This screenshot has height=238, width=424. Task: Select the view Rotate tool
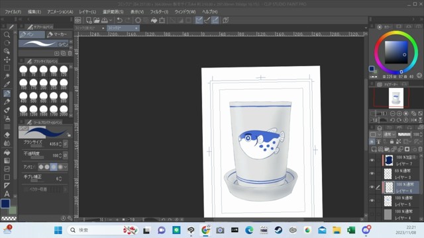coord(7,43)
